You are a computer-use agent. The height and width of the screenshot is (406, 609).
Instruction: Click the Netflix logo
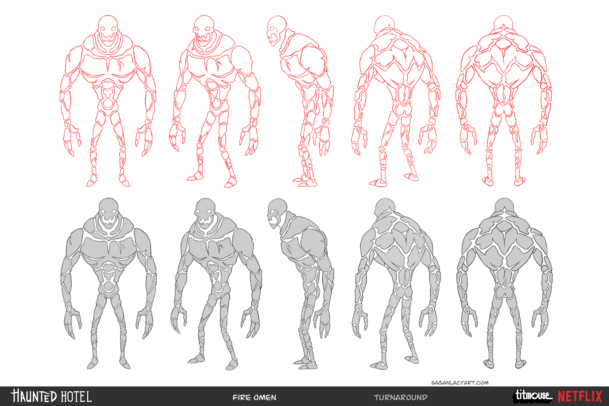[x=580, y=396]
